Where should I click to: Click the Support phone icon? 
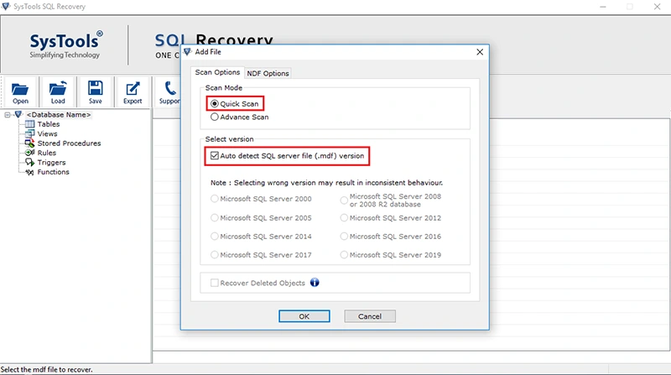170,88
